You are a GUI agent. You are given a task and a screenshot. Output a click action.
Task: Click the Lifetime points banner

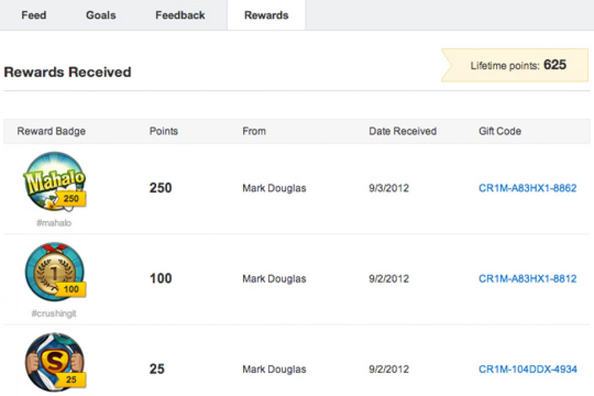(517, 65)
